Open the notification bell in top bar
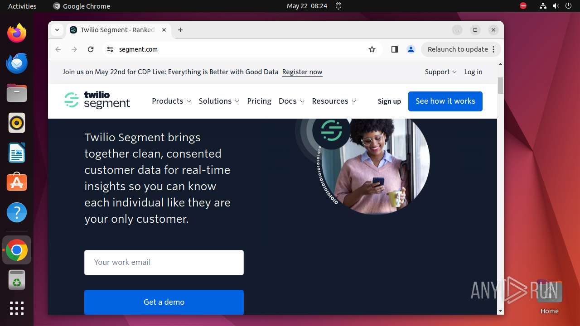The width and height of the screenshot is (580, 326). point(338,6)
